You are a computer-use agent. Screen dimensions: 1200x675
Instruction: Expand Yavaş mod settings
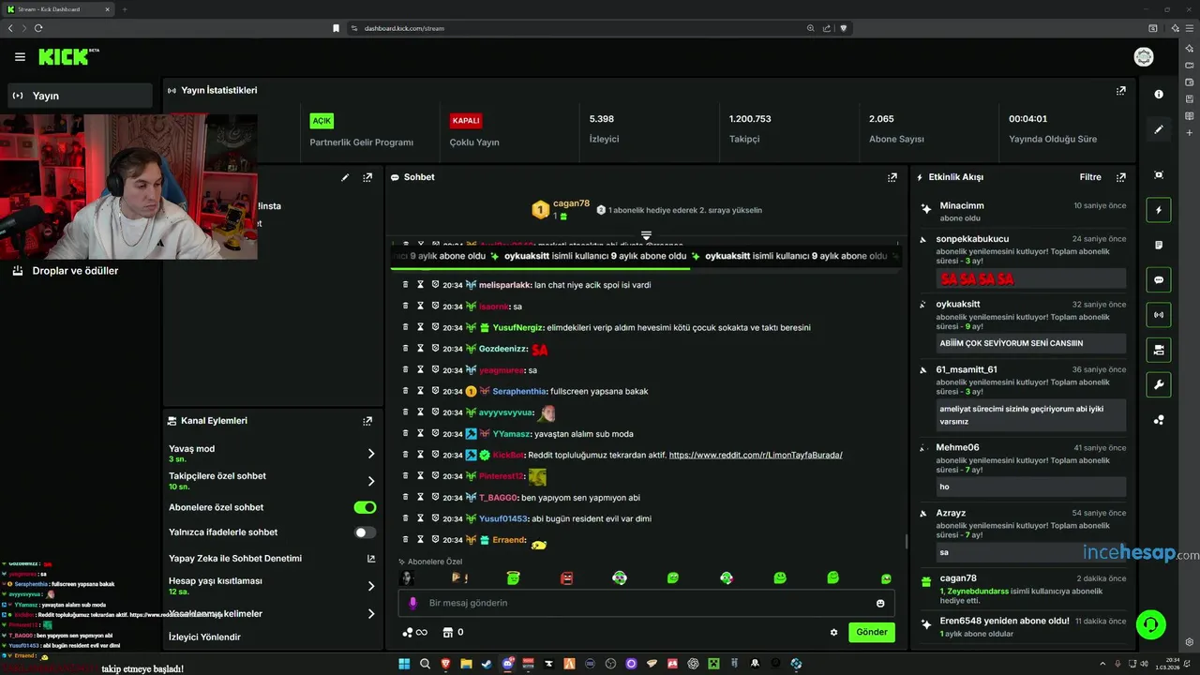pos(371,454)
